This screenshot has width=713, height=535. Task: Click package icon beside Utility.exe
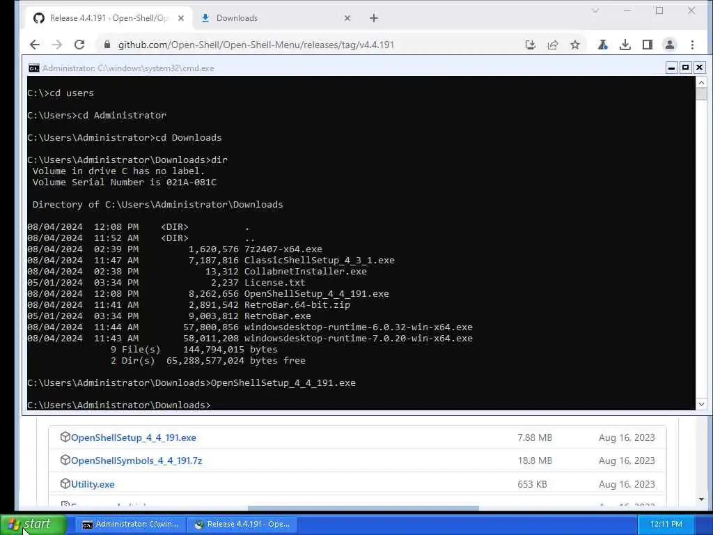point(65,483)
